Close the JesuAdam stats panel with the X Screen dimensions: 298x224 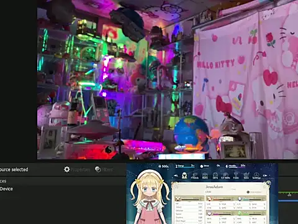[268, 183]
